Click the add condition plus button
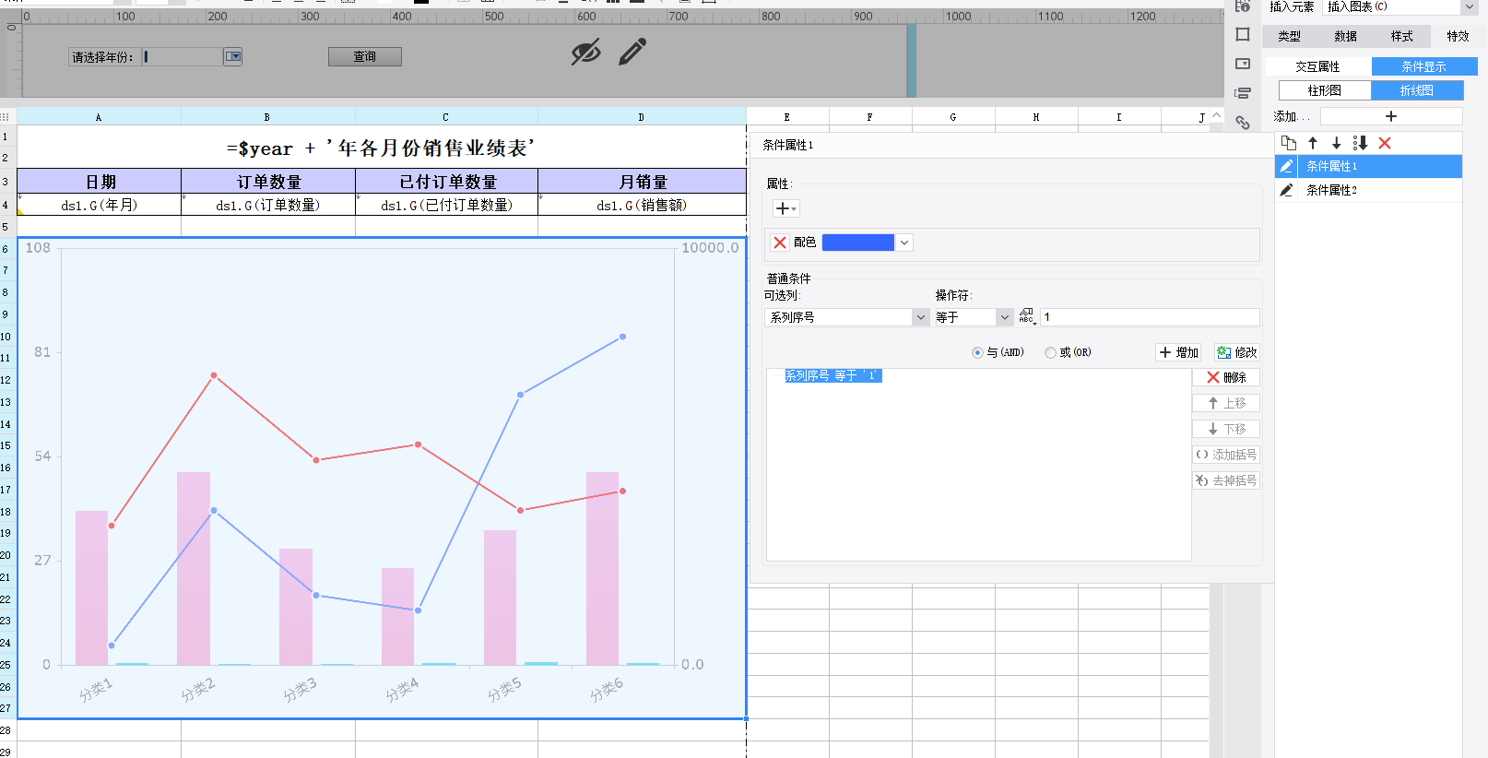This screenshot has height=758, width=1488. [1391, 116]
